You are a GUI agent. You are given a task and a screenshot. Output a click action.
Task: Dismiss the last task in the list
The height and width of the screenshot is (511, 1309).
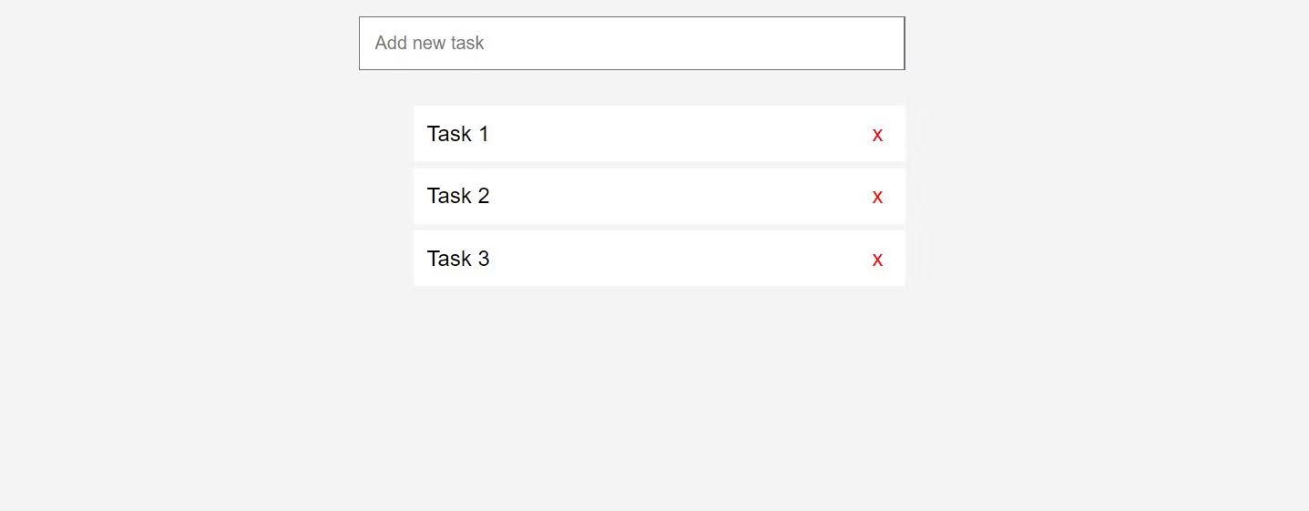coord(877,260)
